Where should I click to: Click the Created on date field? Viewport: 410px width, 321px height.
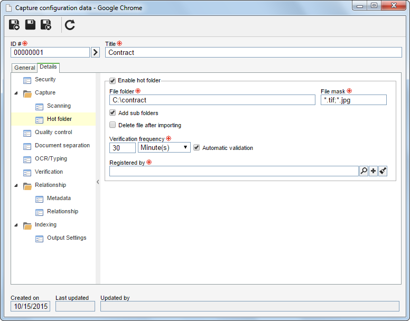(x=30, y=306)
